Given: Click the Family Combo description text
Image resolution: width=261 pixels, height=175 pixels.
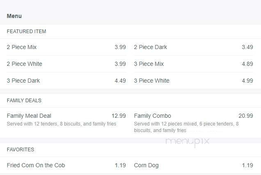Looking at the screenshot, I should click(x=186, y=127).
